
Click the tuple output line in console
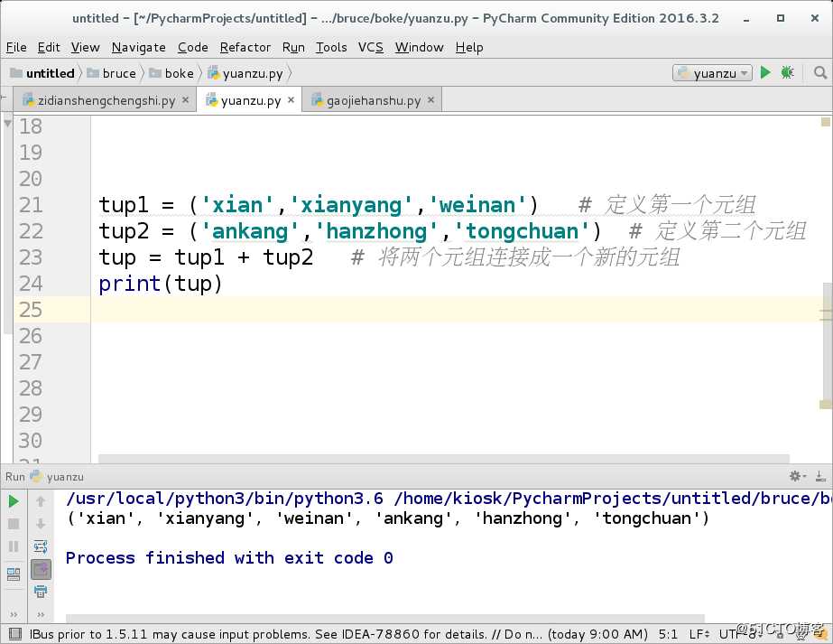388,518
